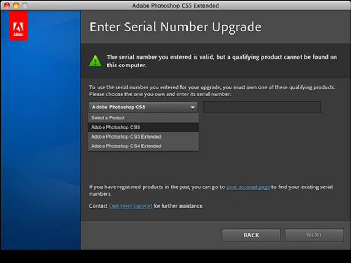Click the Adobe logo icon
Image resolution: width=351 pixels, height=263 pixels.
click(19, 26)
